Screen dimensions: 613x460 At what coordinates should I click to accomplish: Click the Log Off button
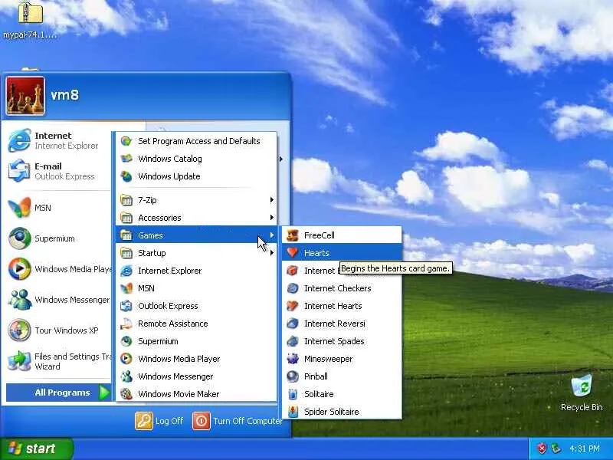coord(159,421)
